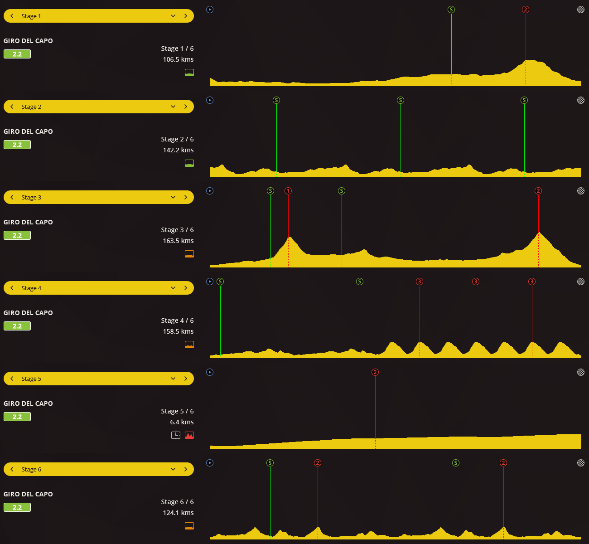Screen dimensions: 589x544
Task: Click the flat stage type icon for Stage 2
Action: pyautogui.click(x=189, y=163)
